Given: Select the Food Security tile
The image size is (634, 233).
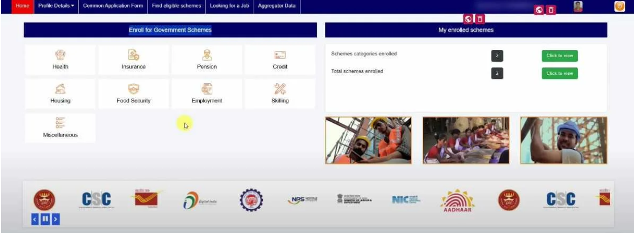Looking at the screenshot, I should (133, 94).
